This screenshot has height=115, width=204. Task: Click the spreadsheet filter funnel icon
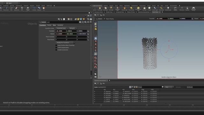[163, 87]
